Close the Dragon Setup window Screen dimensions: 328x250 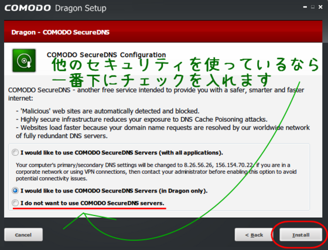[x=320, y=7]
